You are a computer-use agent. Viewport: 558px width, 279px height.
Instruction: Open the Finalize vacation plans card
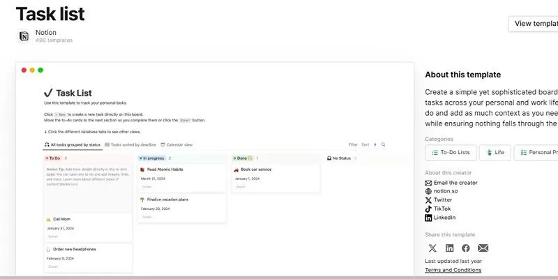pyautogui.click(x=182, y=208)
